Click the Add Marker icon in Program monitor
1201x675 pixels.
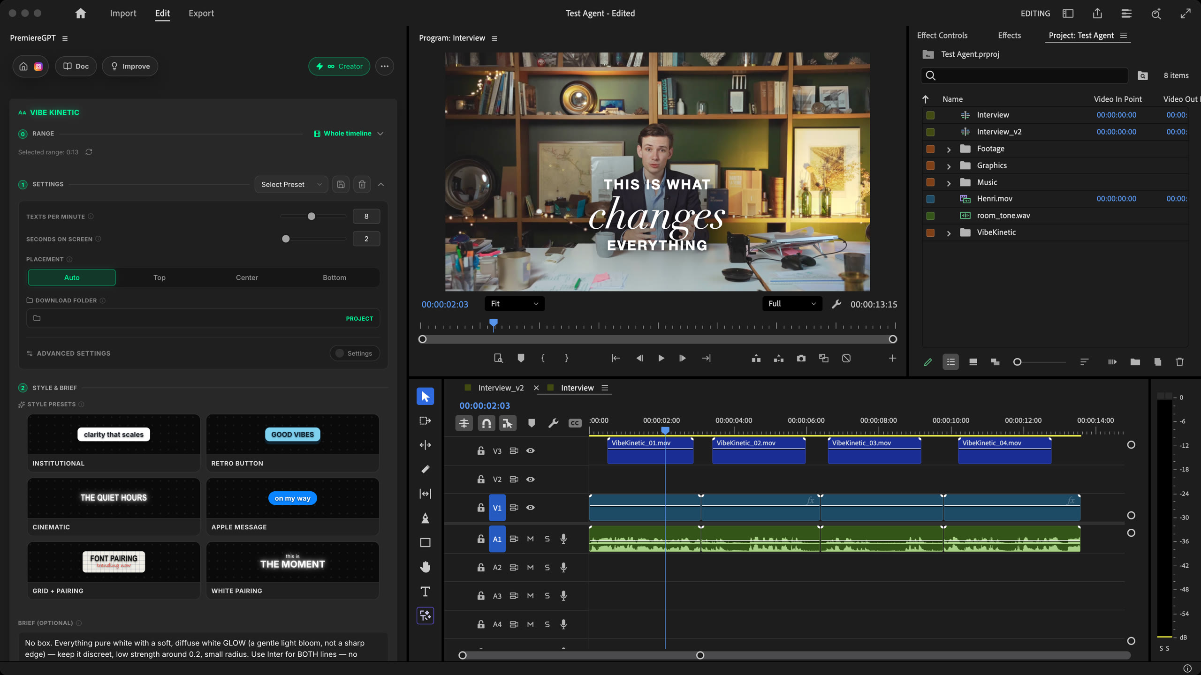click(521, 358)
